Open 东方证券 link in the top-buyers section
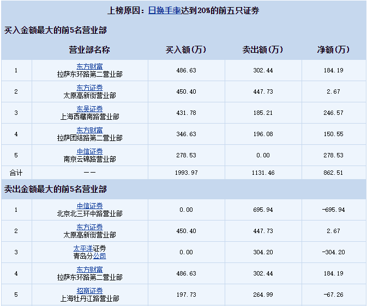 pyautogui.click(x=89, y=88)
